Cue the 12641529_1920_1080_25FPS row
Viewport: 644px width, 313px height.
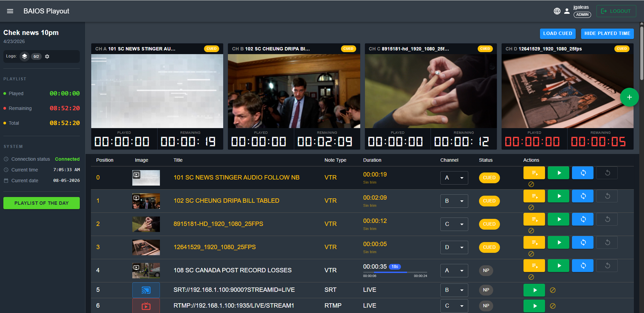[x=534, y=242]
